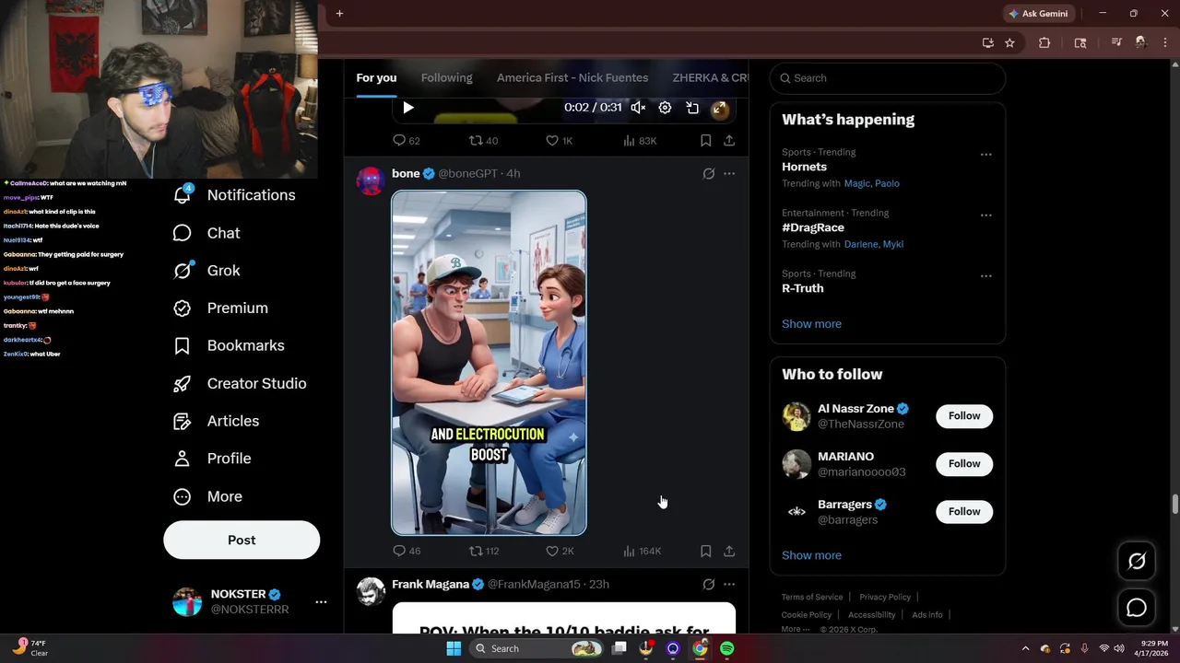Open the ZHERKA & CR... tab
The height and width of the screenshot is (663, 1180).
710,77
